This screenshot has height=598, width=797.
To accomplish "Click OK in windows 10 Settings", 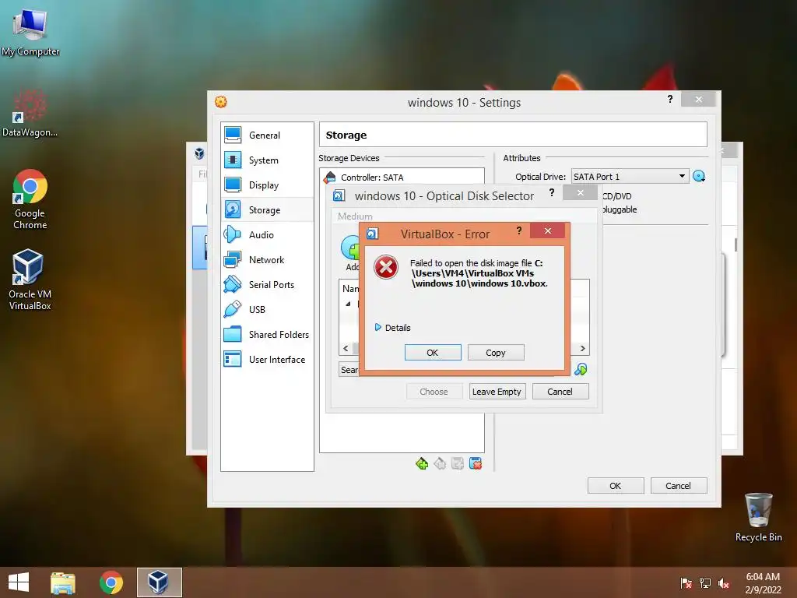I will [616, 486].
